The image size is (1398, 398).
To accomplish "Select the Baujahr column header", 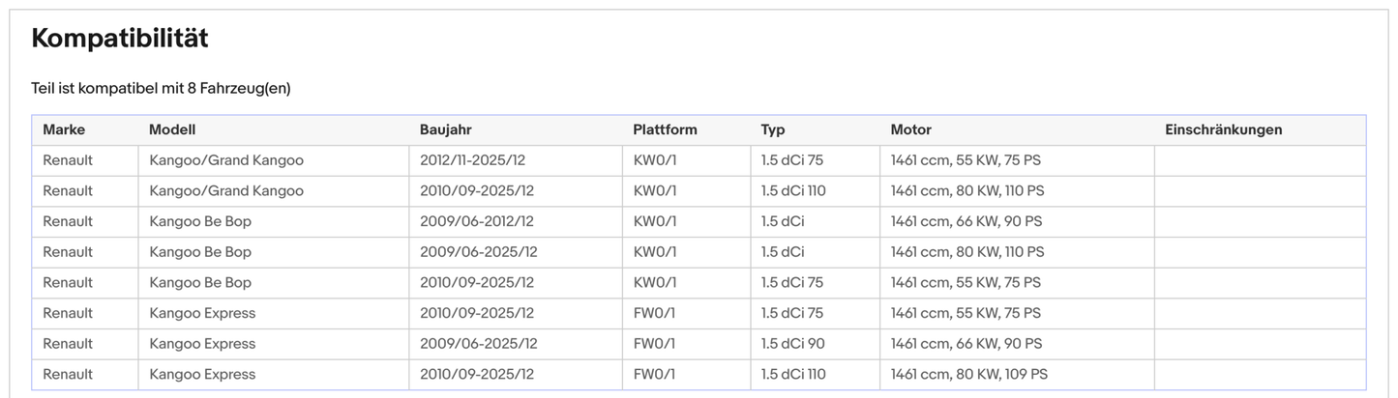I will (x=445, y=129).
